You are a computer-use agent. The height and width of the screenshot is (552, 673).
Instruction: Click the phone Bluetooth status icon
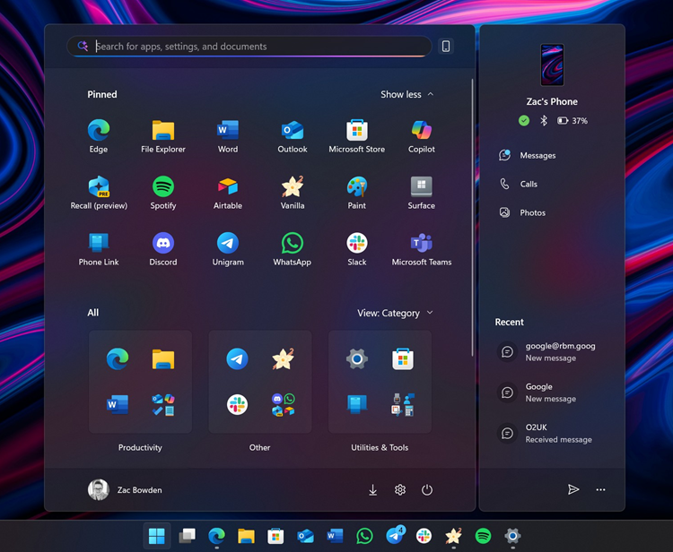544,120
